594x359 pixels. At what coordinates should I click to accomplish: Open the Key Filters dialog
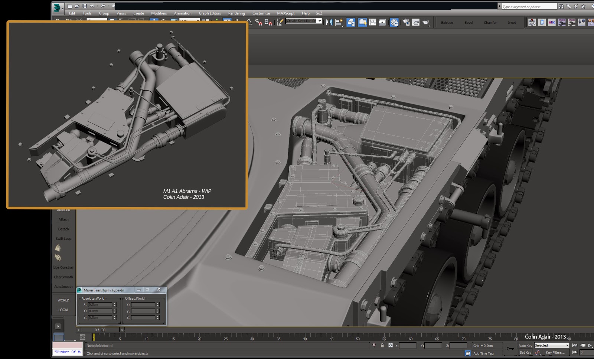pos(555,353)
